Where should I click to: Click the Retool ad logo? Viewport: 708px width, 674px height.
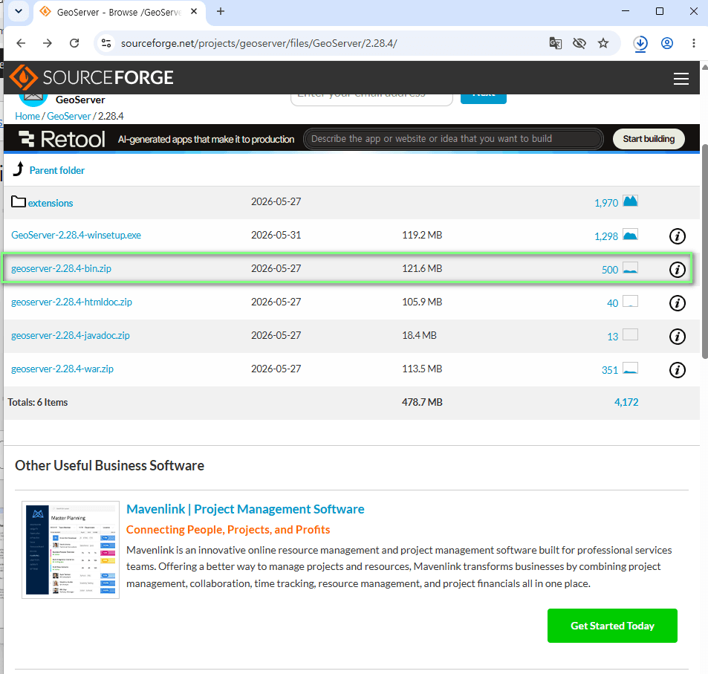point(62,139)
